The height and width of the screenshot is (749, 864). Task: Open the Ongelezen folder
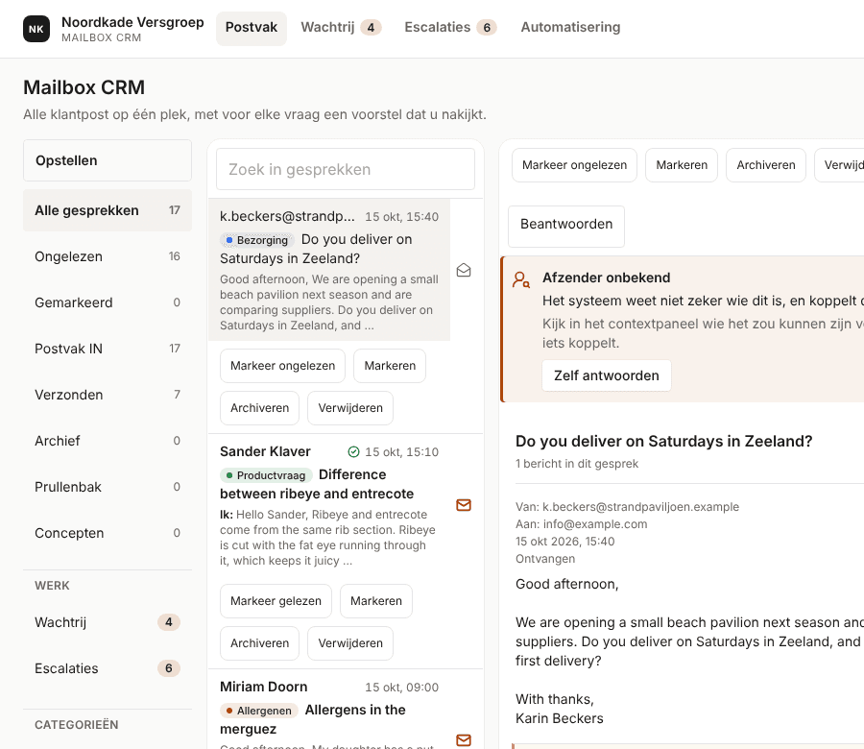pyautogui.click(x=108, y=256)
